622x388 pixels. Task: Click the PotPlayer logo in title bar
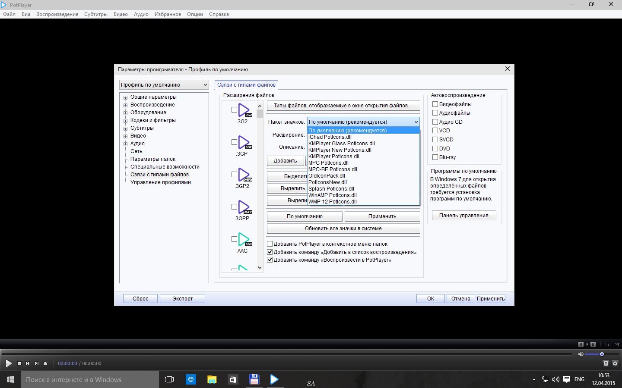[x=4, y=4]
